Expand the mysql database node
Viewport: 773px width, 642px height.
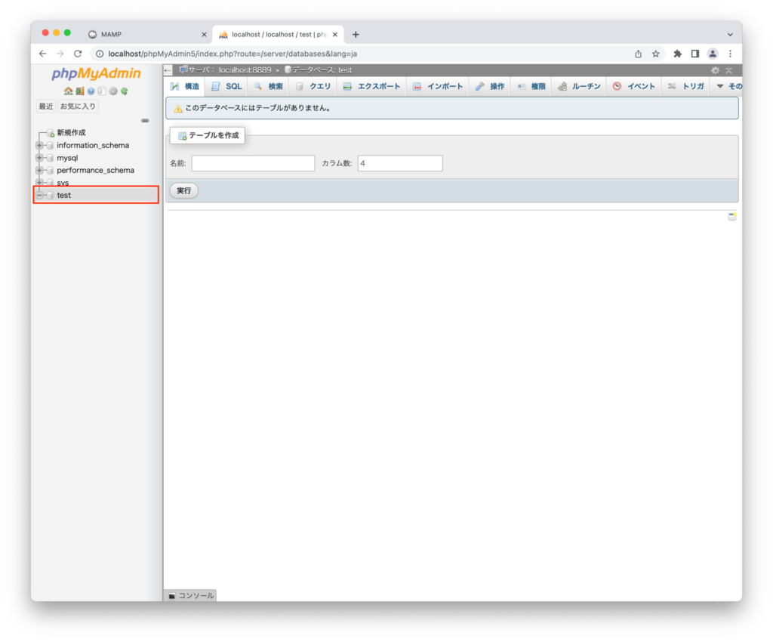39,158
